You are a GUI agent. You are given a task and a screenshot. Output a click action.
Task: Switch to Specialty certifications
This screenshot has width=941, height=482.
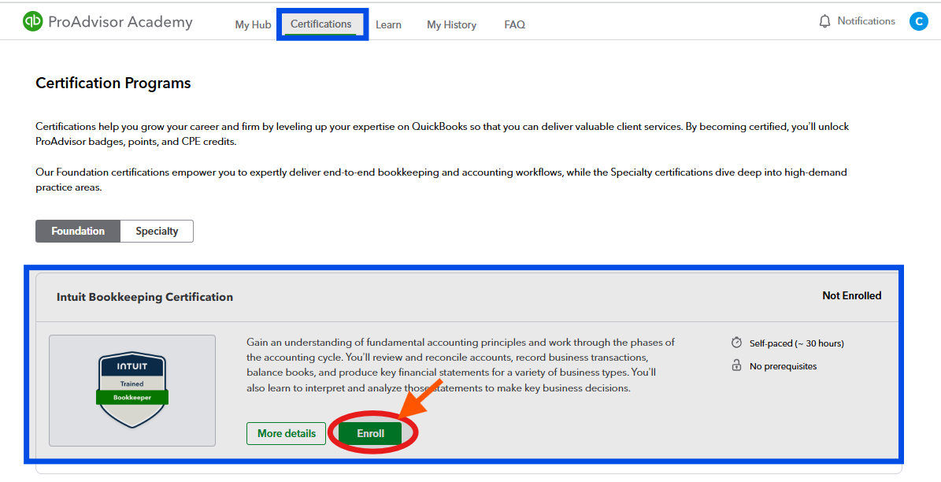point(157,231)
